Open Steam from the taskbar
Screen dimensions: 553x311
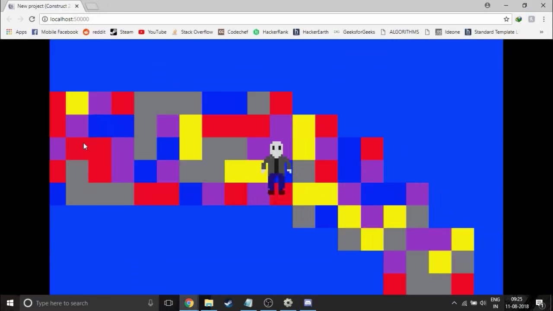click(x=229, y=303)
